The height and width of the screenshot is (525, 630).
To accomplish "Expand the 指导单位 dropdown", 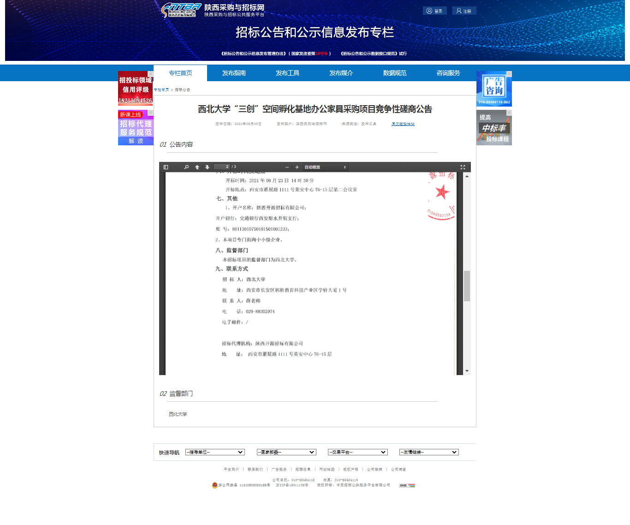I will coord(215,452).
